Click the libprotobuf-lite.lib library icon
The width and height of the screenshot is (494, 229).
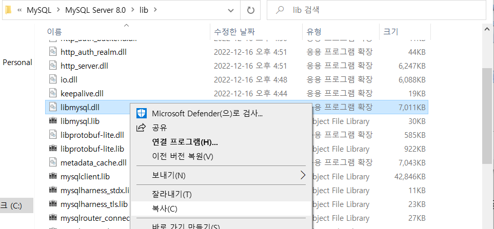(53, 149)
